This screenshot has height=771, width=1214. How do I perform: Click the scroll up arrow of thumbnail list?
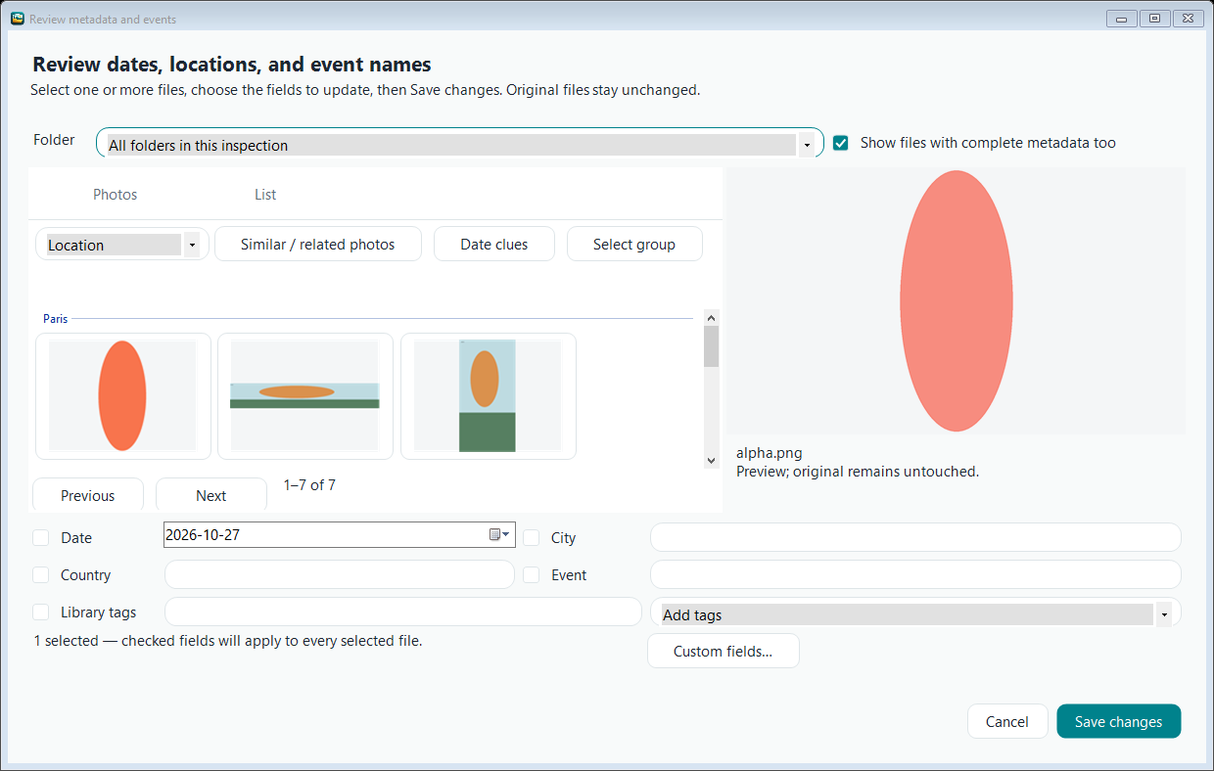coord(712,318)
